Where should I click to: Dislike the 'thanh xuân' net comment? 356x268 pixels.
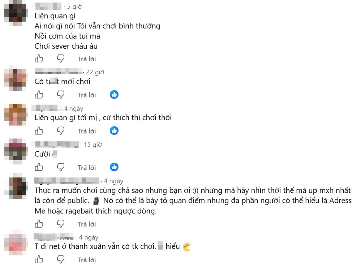(x=61, y=260)
